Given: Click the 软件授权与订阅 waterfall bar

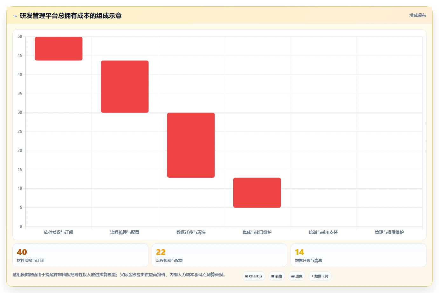Looking at the screenshot, I should pyautogui.click(x=58, y=49).
